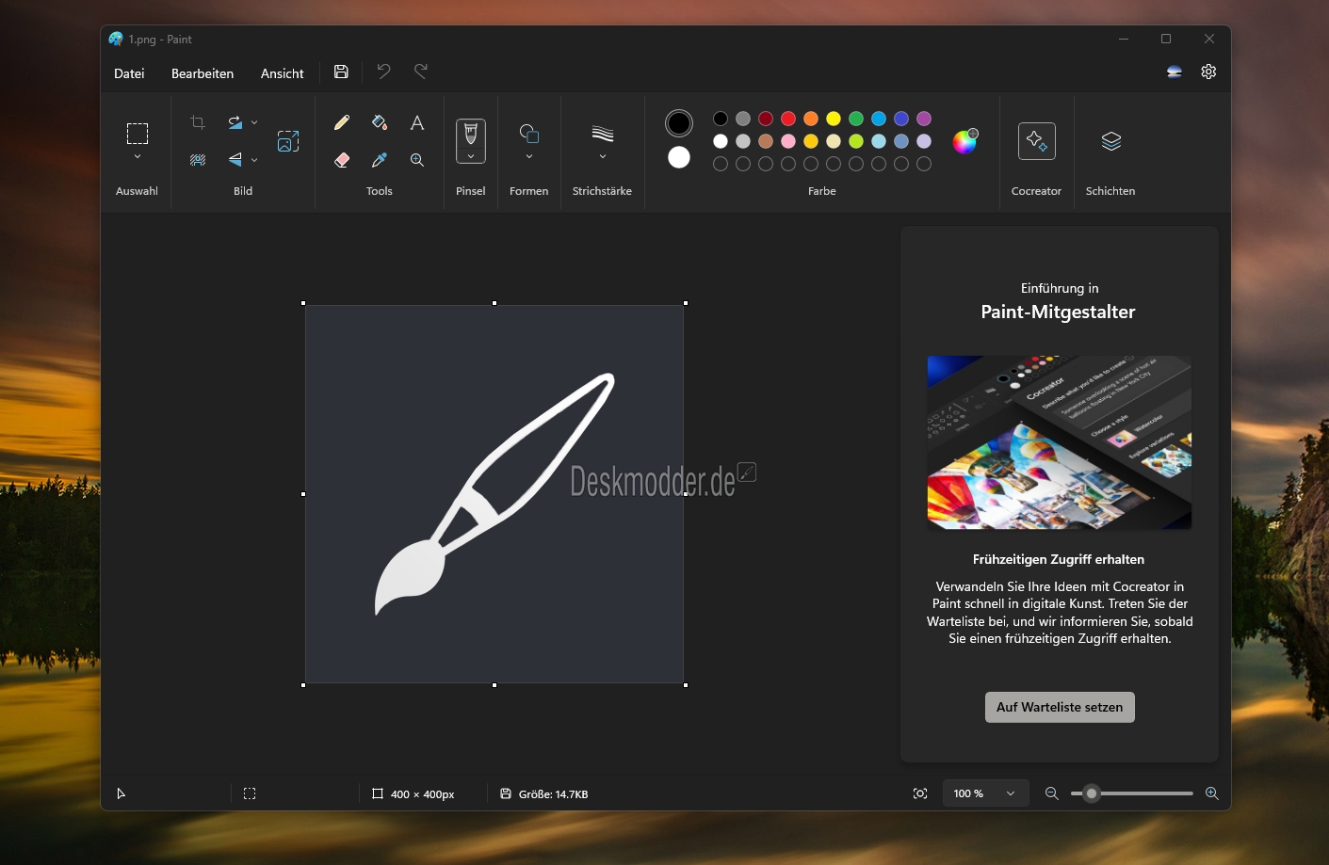Screen dimensions: 1329x865
Task: Pick the purple color swatch
Action: [924, 119]
